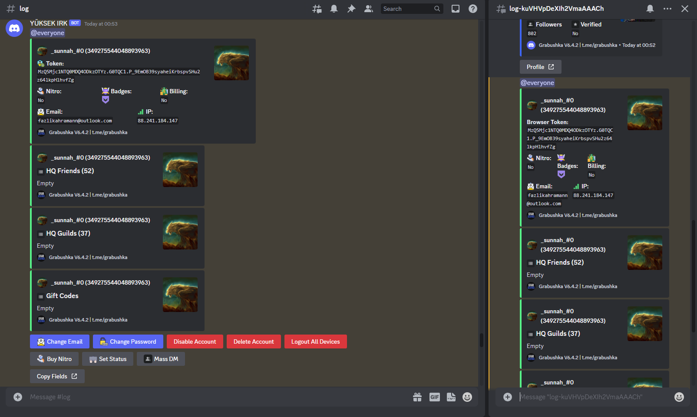Open the Threads list in the log channel header
This screenshot has height=417, width=697.
pos(317,9)
